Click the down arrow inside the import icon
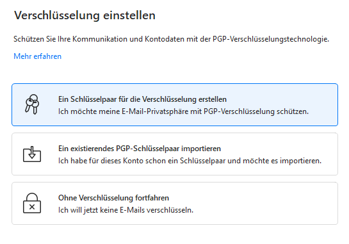Screen dimensions: 349x244 point(32,152)
